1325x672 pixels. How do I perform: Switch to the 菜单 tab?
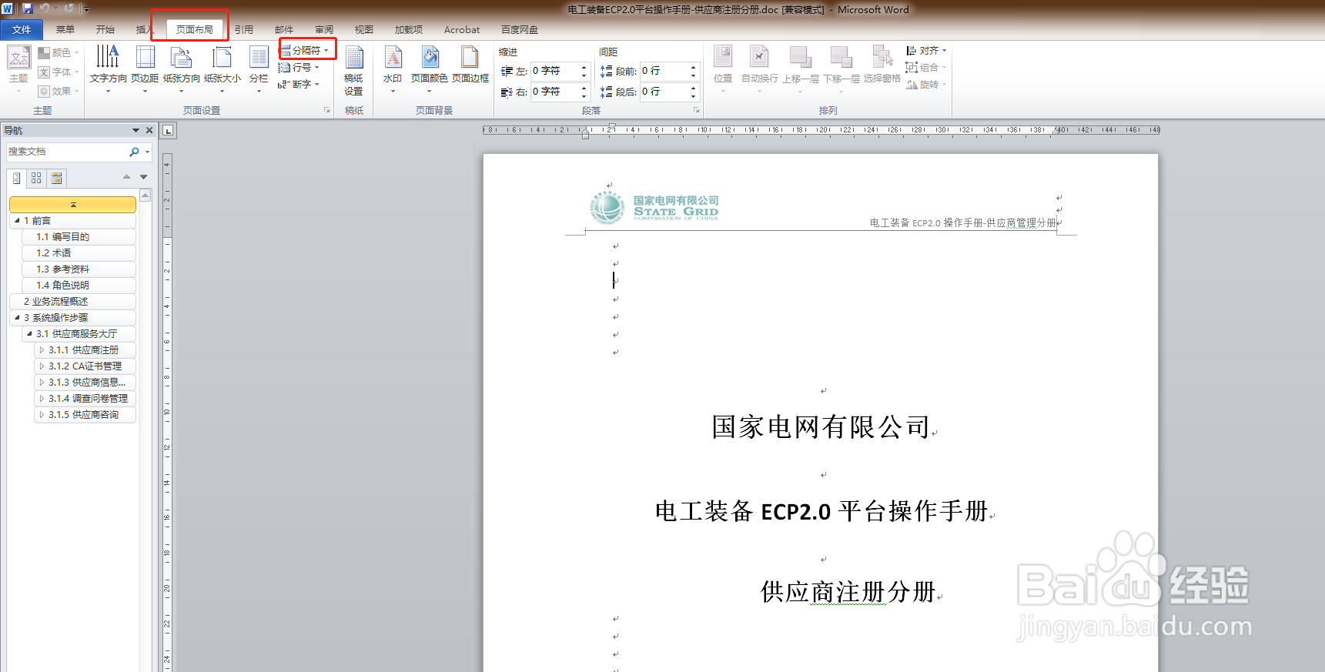(65, 29)
